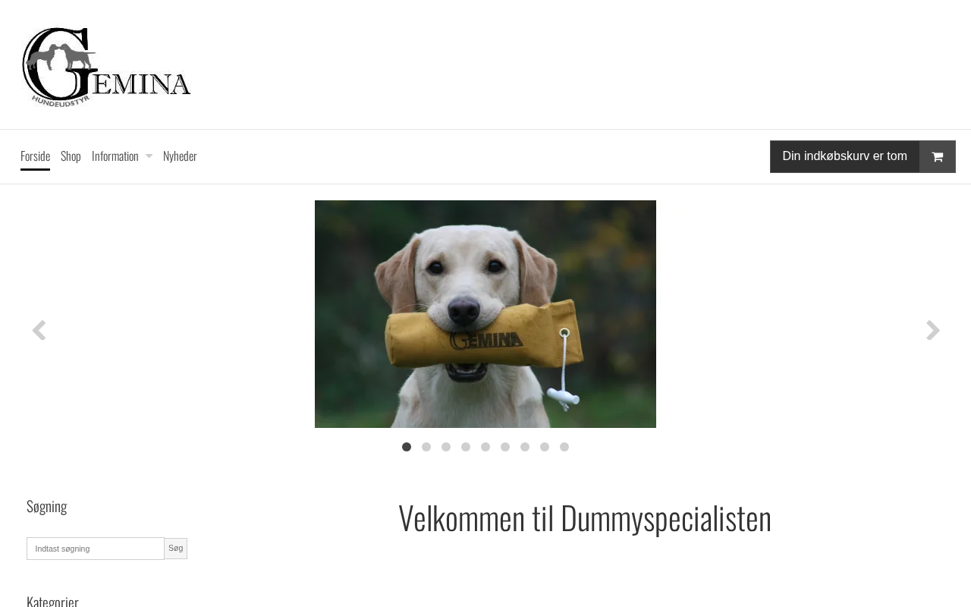Go to the Nyheder page

[x=180, y=156]
